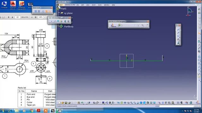
Task: Toggle Snap to Point in Sketch tools
Action: tap(39, 12)
